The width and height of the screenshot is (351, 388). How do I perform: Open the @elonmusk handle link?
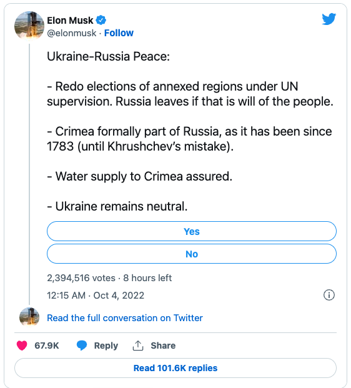click(x=71, y=33)
